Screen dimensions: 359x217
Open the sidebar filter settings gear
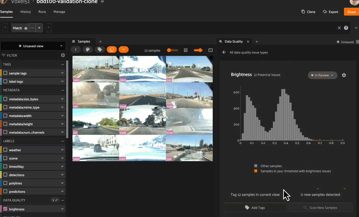pyautogui.click(x=63, y=55)
